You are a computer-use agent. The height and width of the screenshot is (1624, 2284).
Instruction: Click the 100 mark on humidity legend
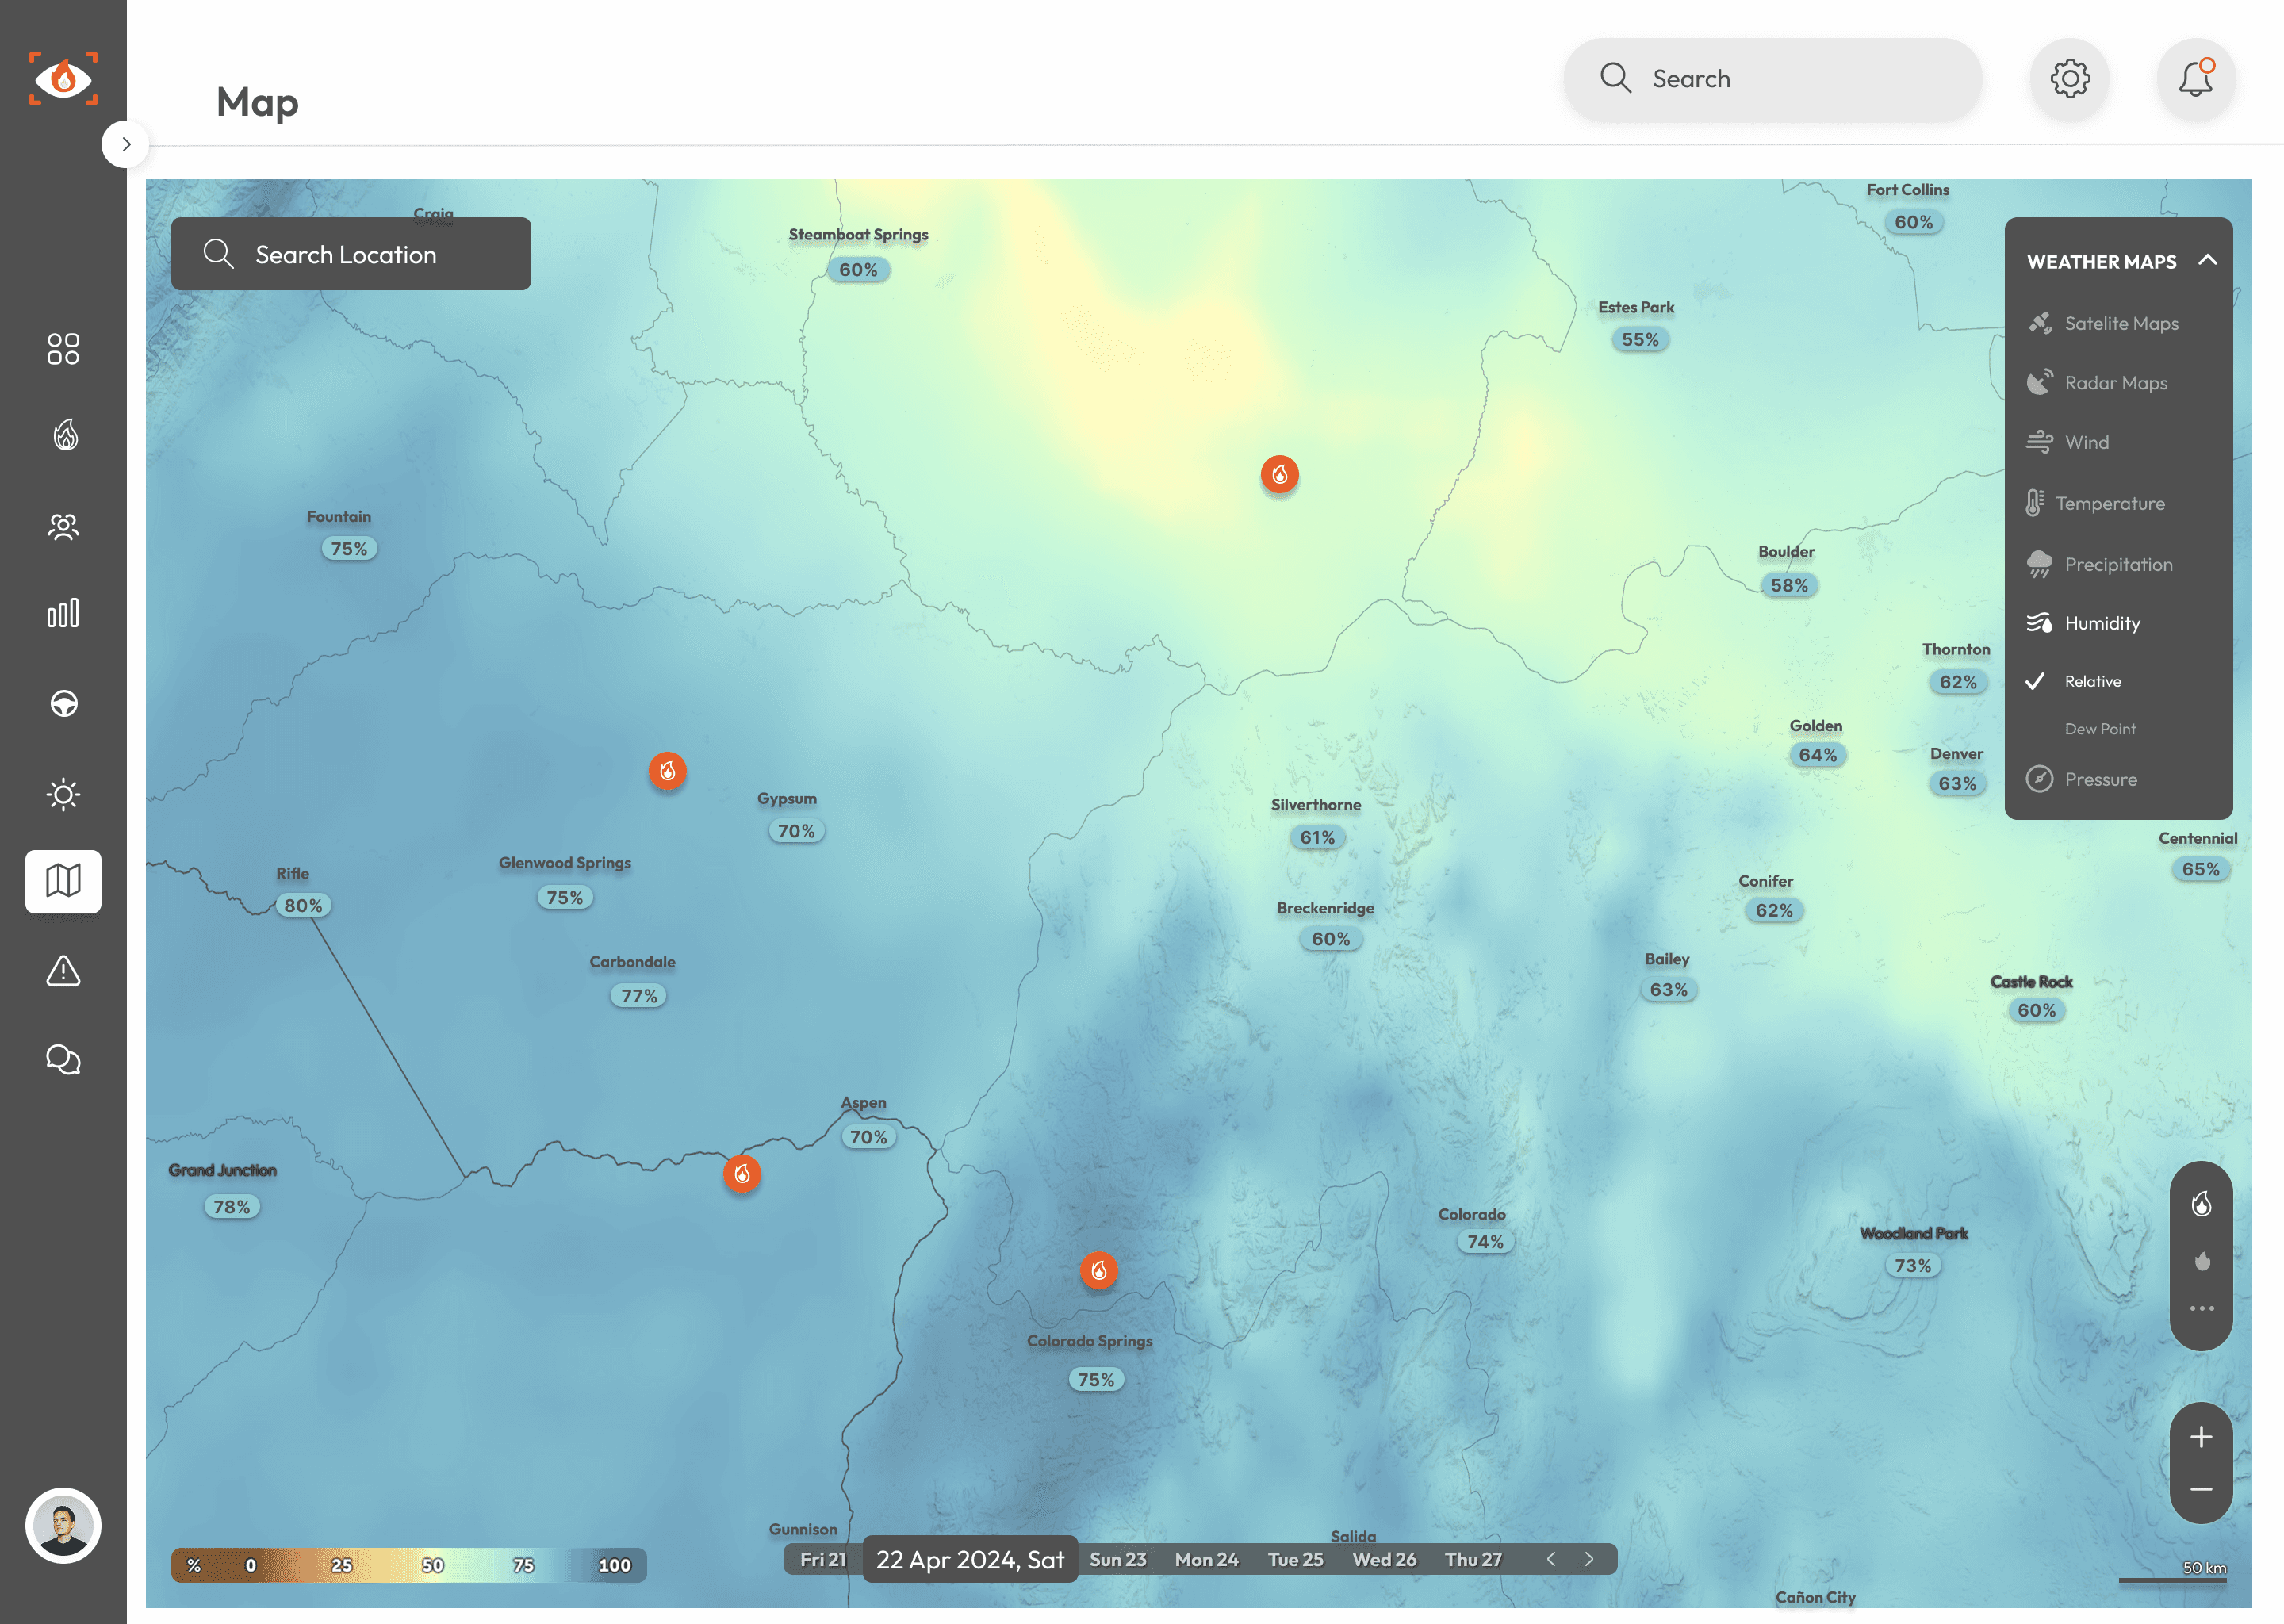coord(614,1565)
